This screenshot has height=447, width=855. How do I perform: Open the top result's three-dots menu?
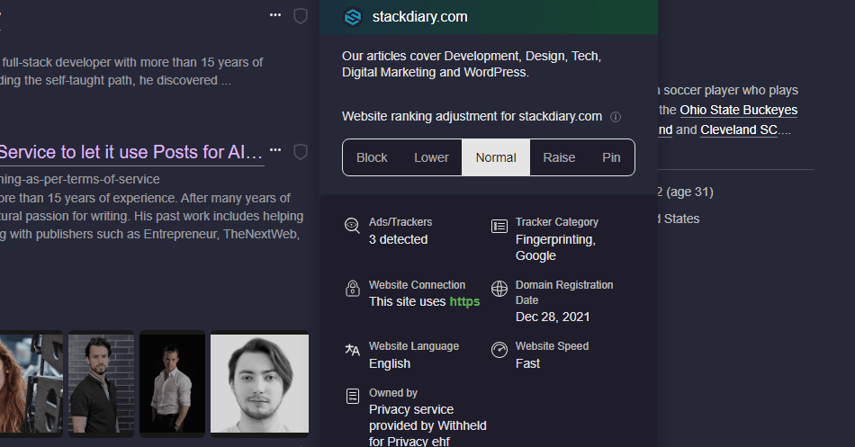[275, 14]
